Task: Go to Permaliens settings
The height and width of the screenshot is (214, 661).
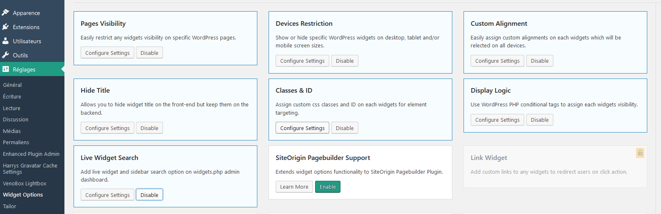Action: [16, 142]
